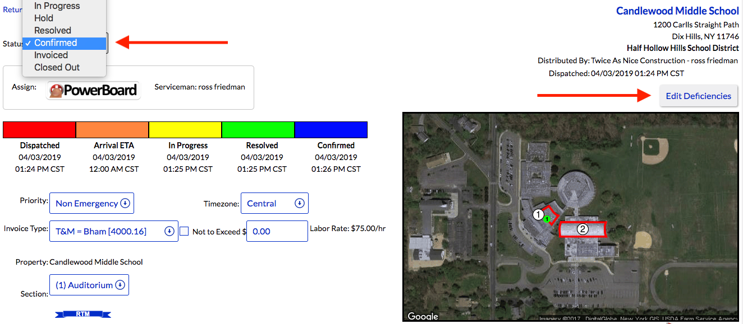This screenshot has height=324, width=743.
Task: Toggle the Not to Exceed checkbox
Action: pyautogui.click(x=184, y=231)
